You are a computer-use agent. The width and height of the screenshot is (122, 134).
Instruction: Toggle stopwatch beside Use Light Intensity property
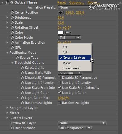click(22, 83)
